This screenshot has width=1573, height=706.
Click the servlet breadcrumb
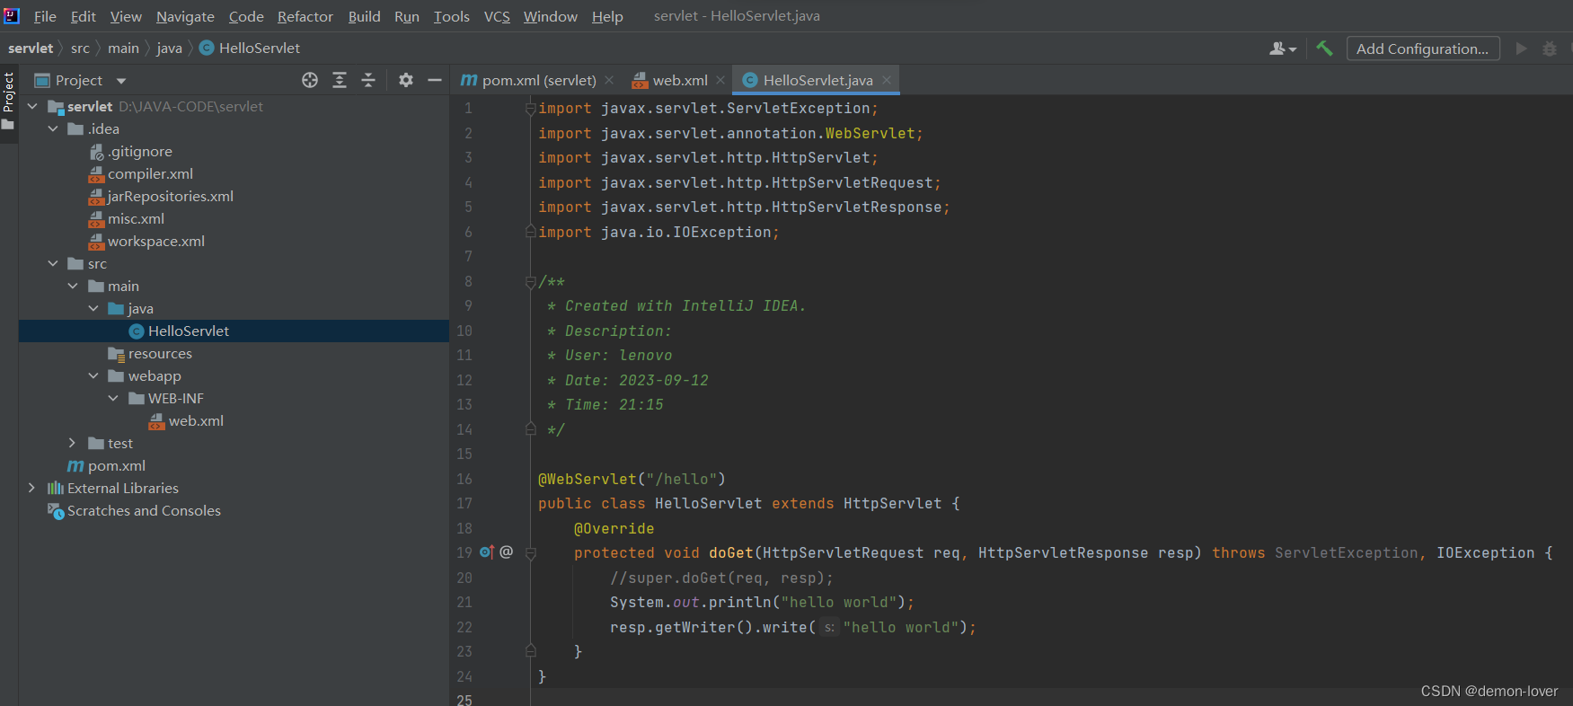31,48
